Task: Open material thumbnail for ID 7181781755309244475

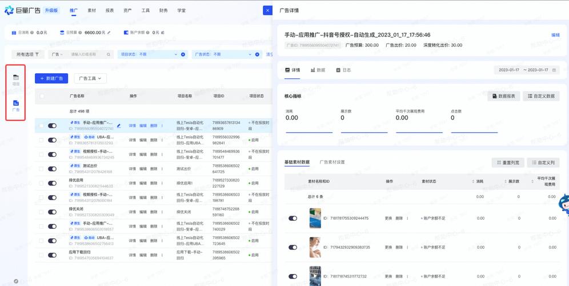Action: pos(315,218)
